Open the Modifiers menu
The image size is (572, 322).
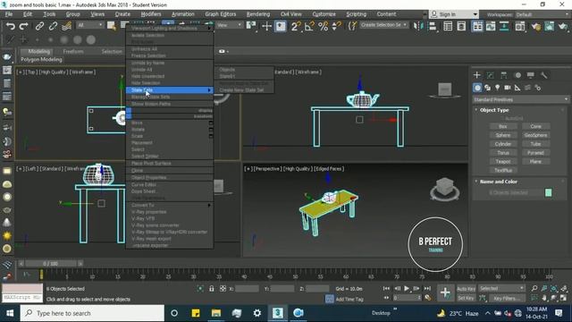pos(151,14)
